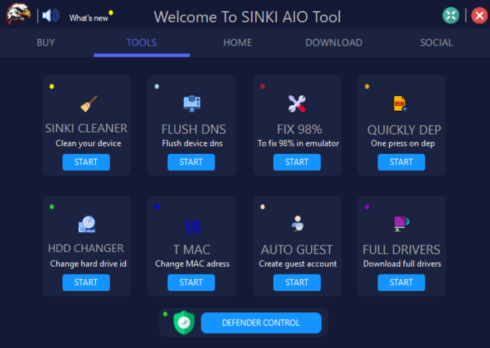Mute sound with the speaker icon

pyautogui.click(x=51, y=15)
